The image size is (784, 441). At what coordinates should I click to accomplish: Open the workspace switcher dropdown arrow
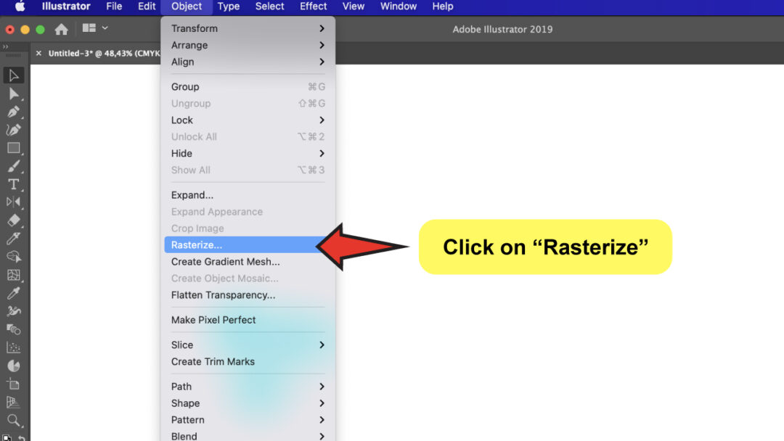[104, 28]
